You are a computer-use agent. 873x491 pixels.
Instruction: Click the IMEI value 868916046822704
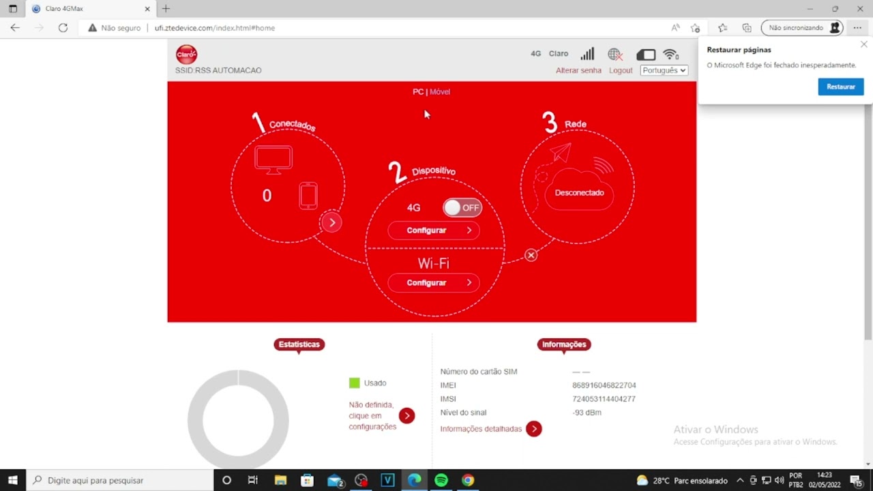(x=604, y=385)
